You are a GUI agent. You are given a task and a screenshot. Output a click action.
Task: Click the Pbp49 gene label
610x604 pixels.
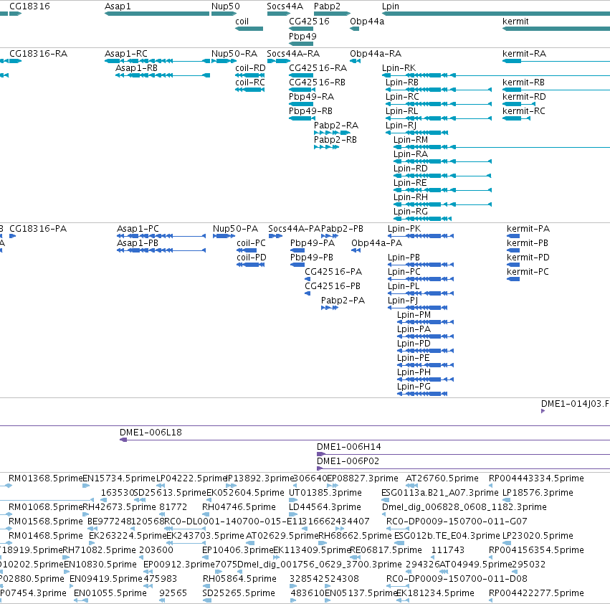[302, 36]
